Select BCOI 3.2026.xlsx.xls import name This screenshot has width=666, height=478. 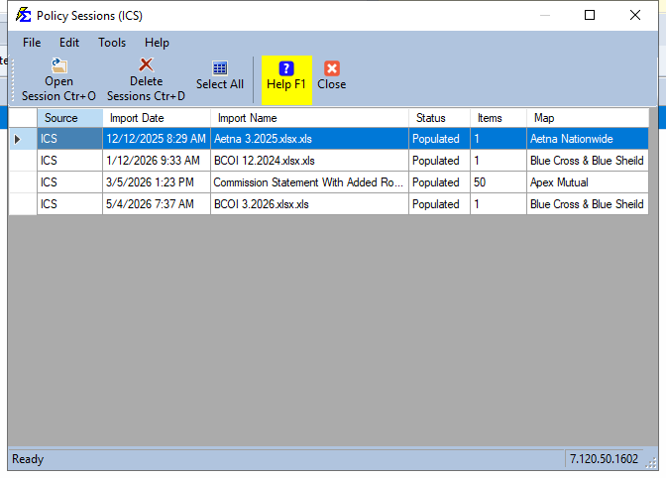[309, 204]
